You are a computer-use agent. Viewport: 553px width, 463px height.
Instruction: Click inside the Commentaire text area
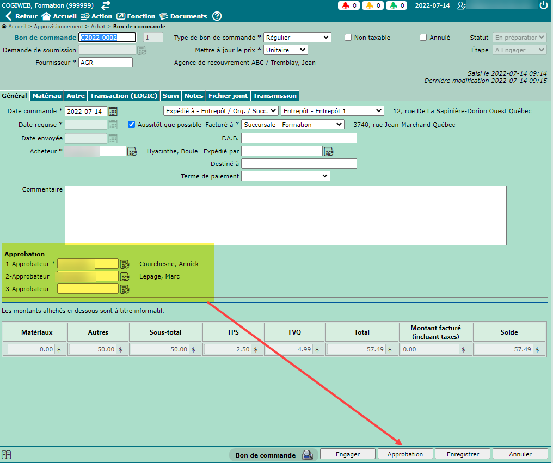pos(285,215)
